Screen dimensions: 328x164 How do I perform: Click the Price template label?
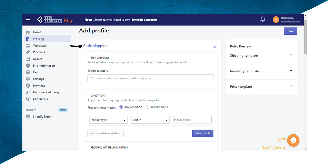click(x=241, y=87)
